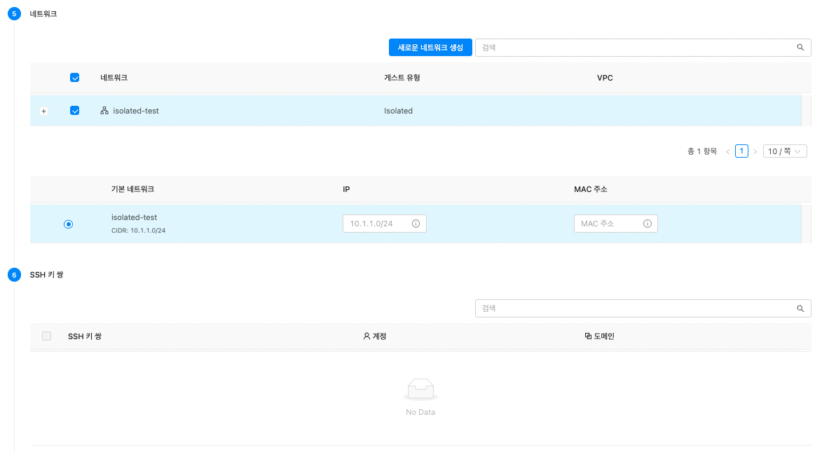The width and height of the screenshot is (822, 452).
Task: Toggle the select-all networks header checkbox
Action: (x=75, y=78)
